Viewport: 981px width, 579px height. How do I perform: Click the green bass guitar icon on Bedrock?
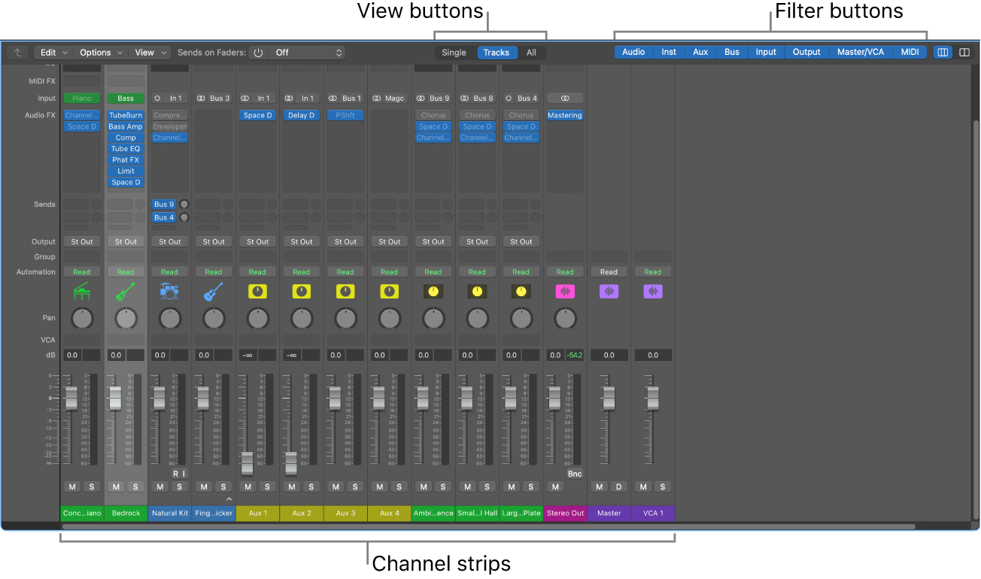[126, 292]
